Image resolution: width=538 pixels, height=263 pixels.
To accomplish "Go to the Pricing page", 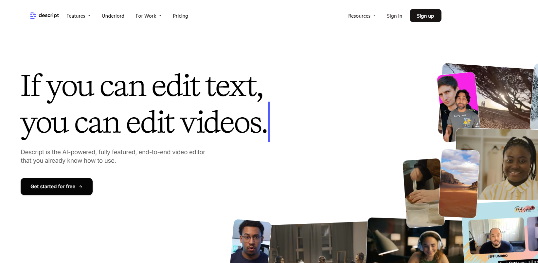I will 180,16.
